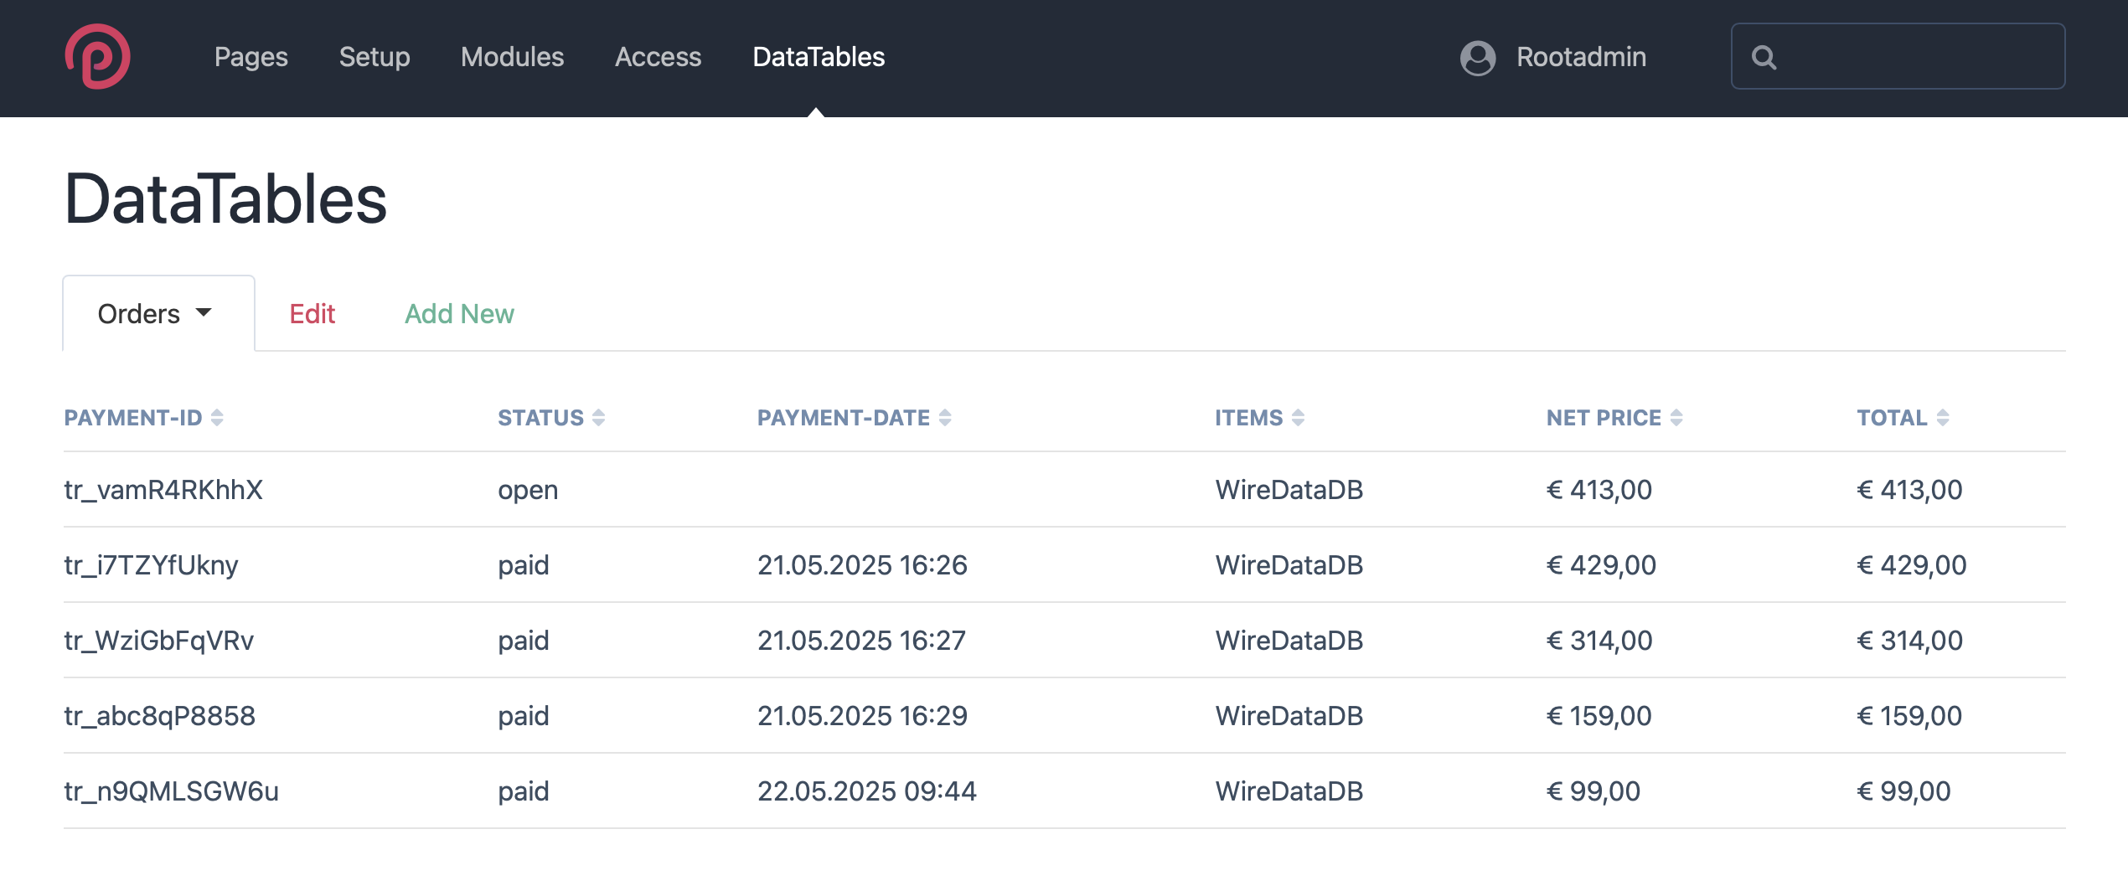
Task: Click the search magnifier icon
Action: (1764, 57)
